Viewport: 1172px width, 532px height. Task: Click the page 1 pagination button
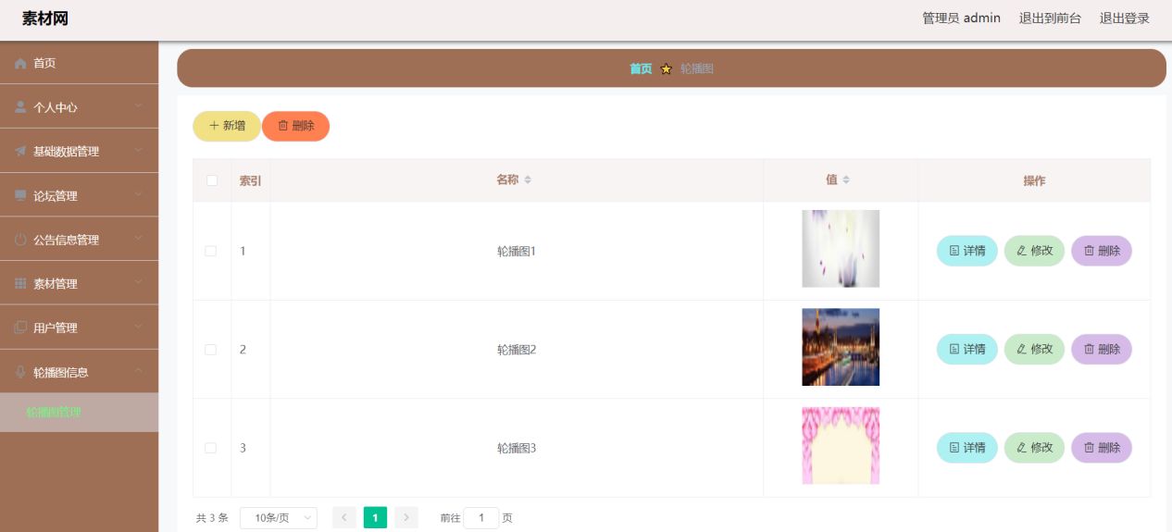pyautogui.click(x=375, y=518)
